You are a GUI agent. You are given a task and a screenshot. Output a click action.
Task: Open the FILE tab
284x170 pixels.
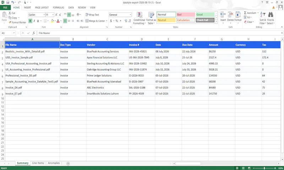coord(5,7)
